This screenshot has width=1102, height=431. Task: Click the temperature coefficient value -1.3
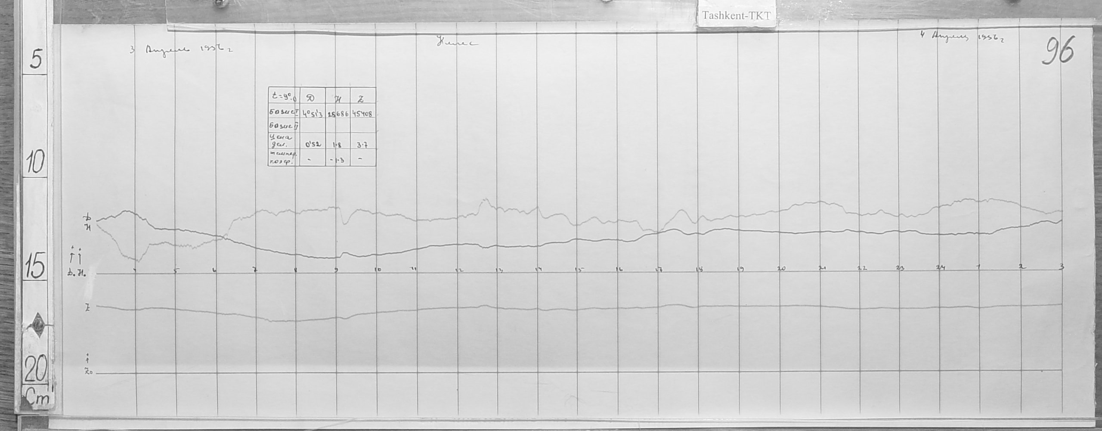[337, 159]
